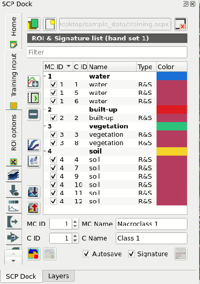Switch to the Layers bottom tab
The width and height of the screenshot is (200, 284).
pos(59,276)
